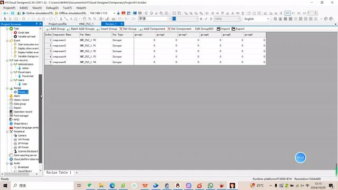Screen dimensions: 338x190
Task: Collapse the Recipe tree node
Action: point(7,88)
